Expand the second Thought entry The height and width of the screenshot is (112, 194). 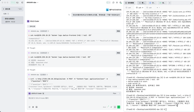(31, 70)
